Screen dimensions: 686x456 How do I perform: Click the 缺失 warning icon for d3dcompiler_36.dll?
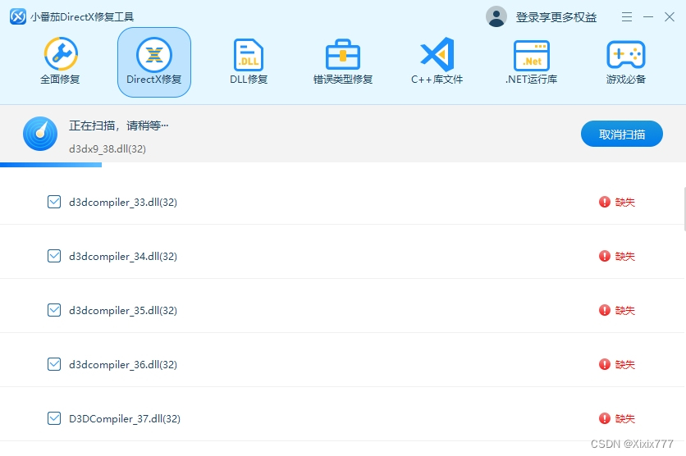[x=604, y=365]
